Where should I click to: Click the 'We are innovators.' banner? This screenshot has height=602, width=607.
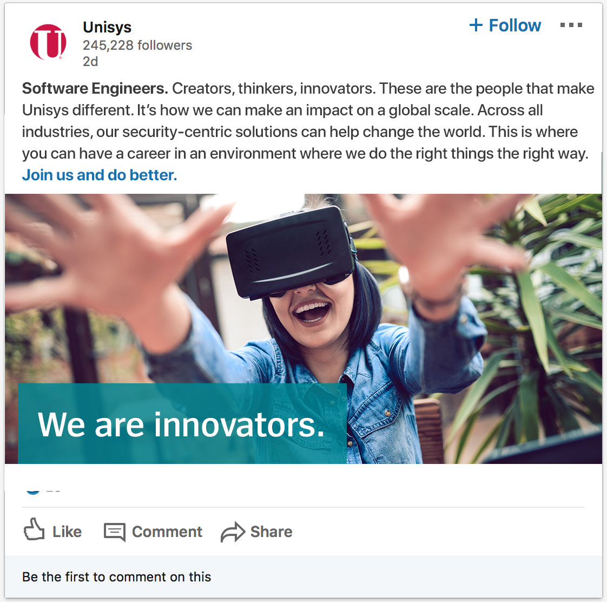coord(182,423)
